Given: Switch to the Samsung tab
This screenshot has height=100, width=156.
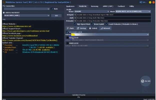Looking at the screenshot, I should pos(94,6).
